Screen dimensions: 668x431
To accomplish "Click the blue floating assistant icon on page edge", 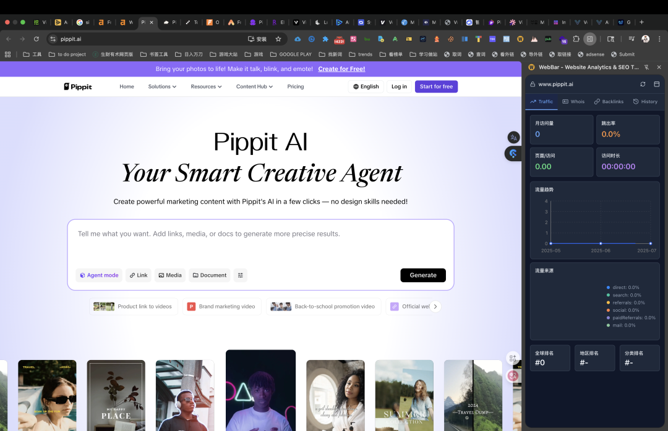I will (x=513, y=154).
